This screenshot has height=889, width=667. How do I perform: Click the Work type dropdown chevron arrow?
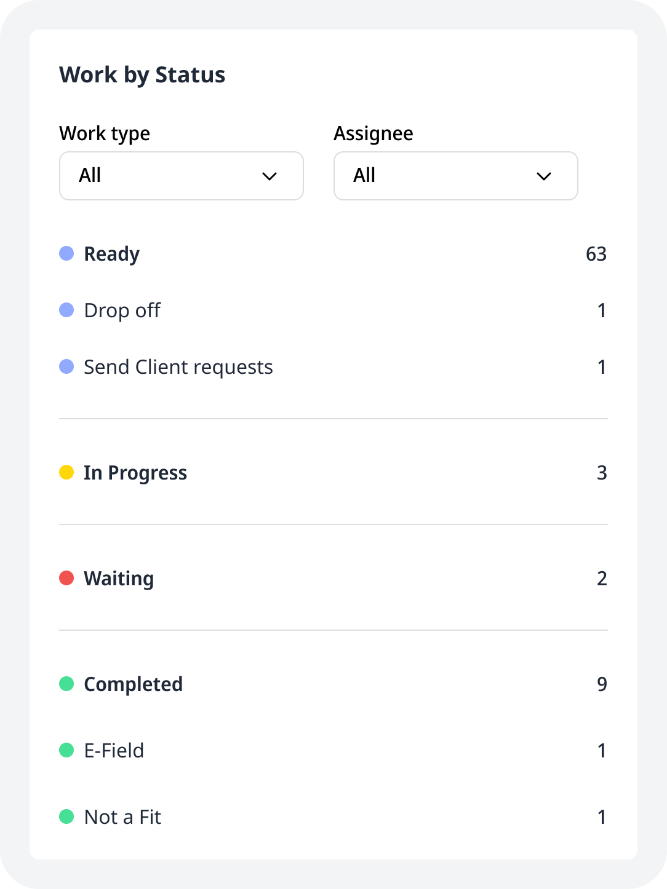pos(270,176)
